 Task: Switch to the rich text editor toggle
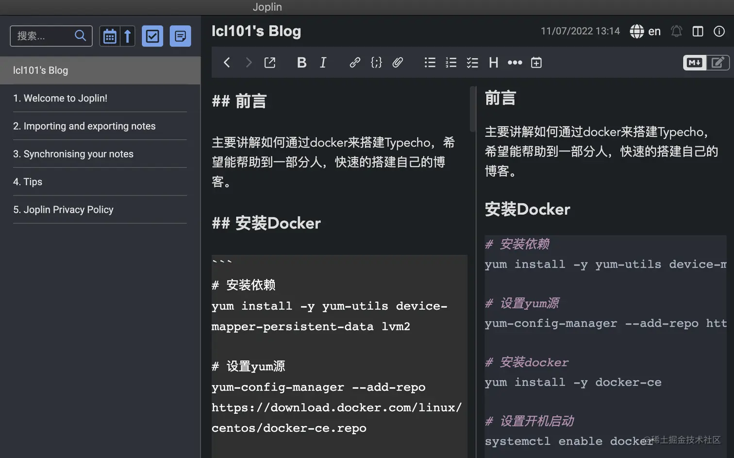(x=717, y=63)
